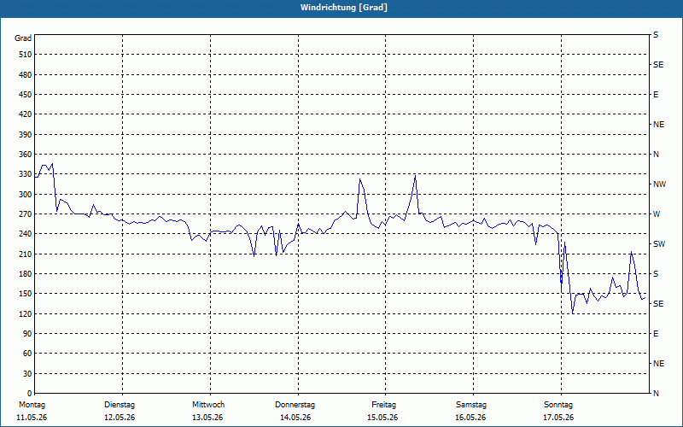Click the '16.05.26' date label

[x=470, y=418]
